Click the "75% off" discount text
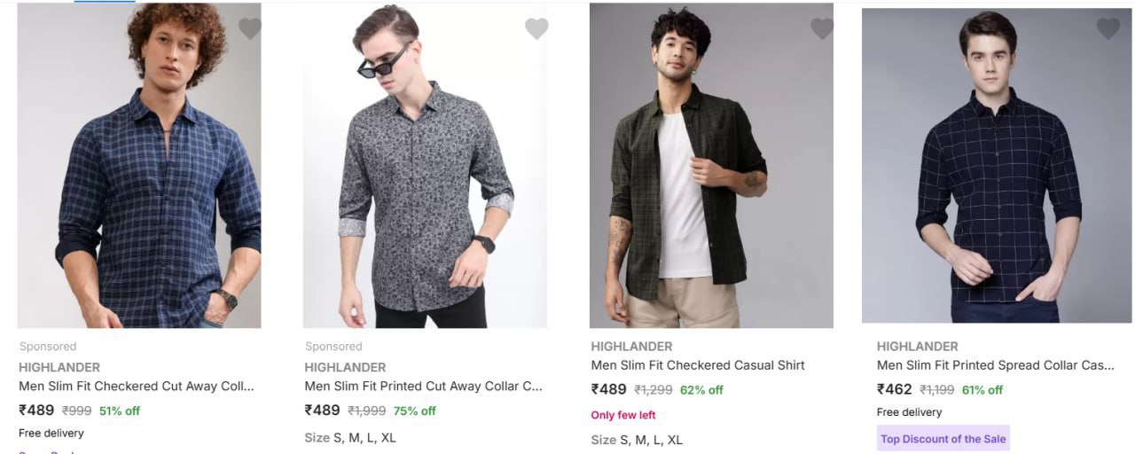The width and height of the screenshot is (1135, 454). tap(415, 411)
